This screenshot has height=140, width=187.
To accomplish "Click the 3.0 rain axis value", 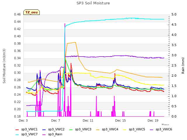I will pyautogui.click(x=174, y=55).
